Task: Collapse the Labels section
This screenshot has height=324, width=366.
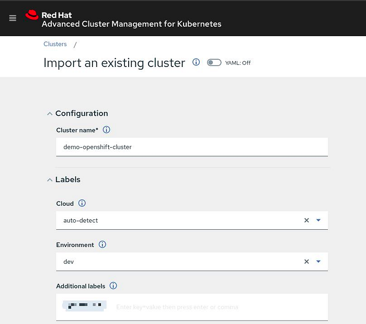Action: click(50, 180)
